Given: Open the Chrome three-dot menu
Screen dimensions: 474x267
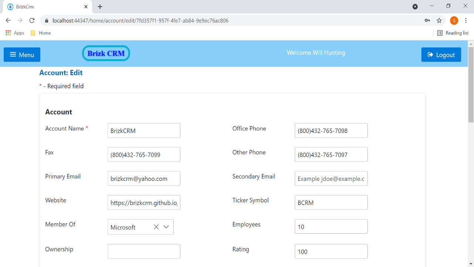Looking at the screenshot, I should click(x=466, y=20).
